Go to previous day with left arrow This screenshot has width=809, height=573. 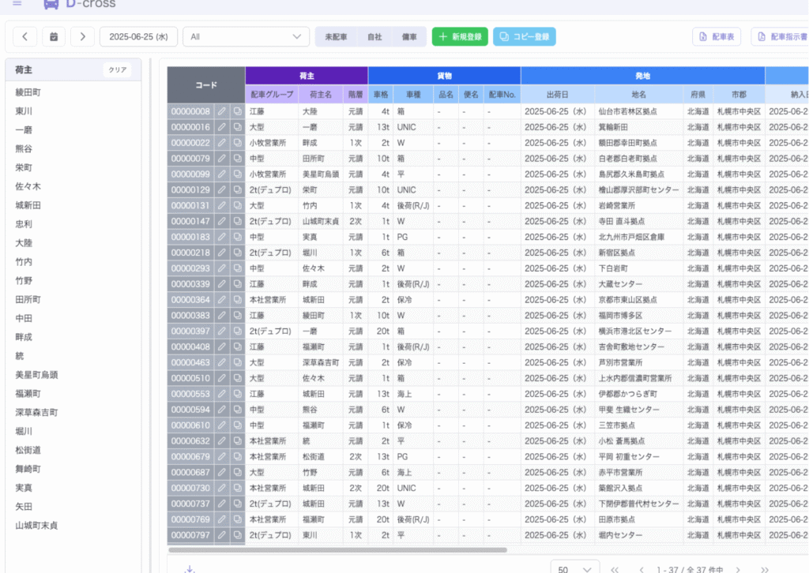(x=24, y=36)
